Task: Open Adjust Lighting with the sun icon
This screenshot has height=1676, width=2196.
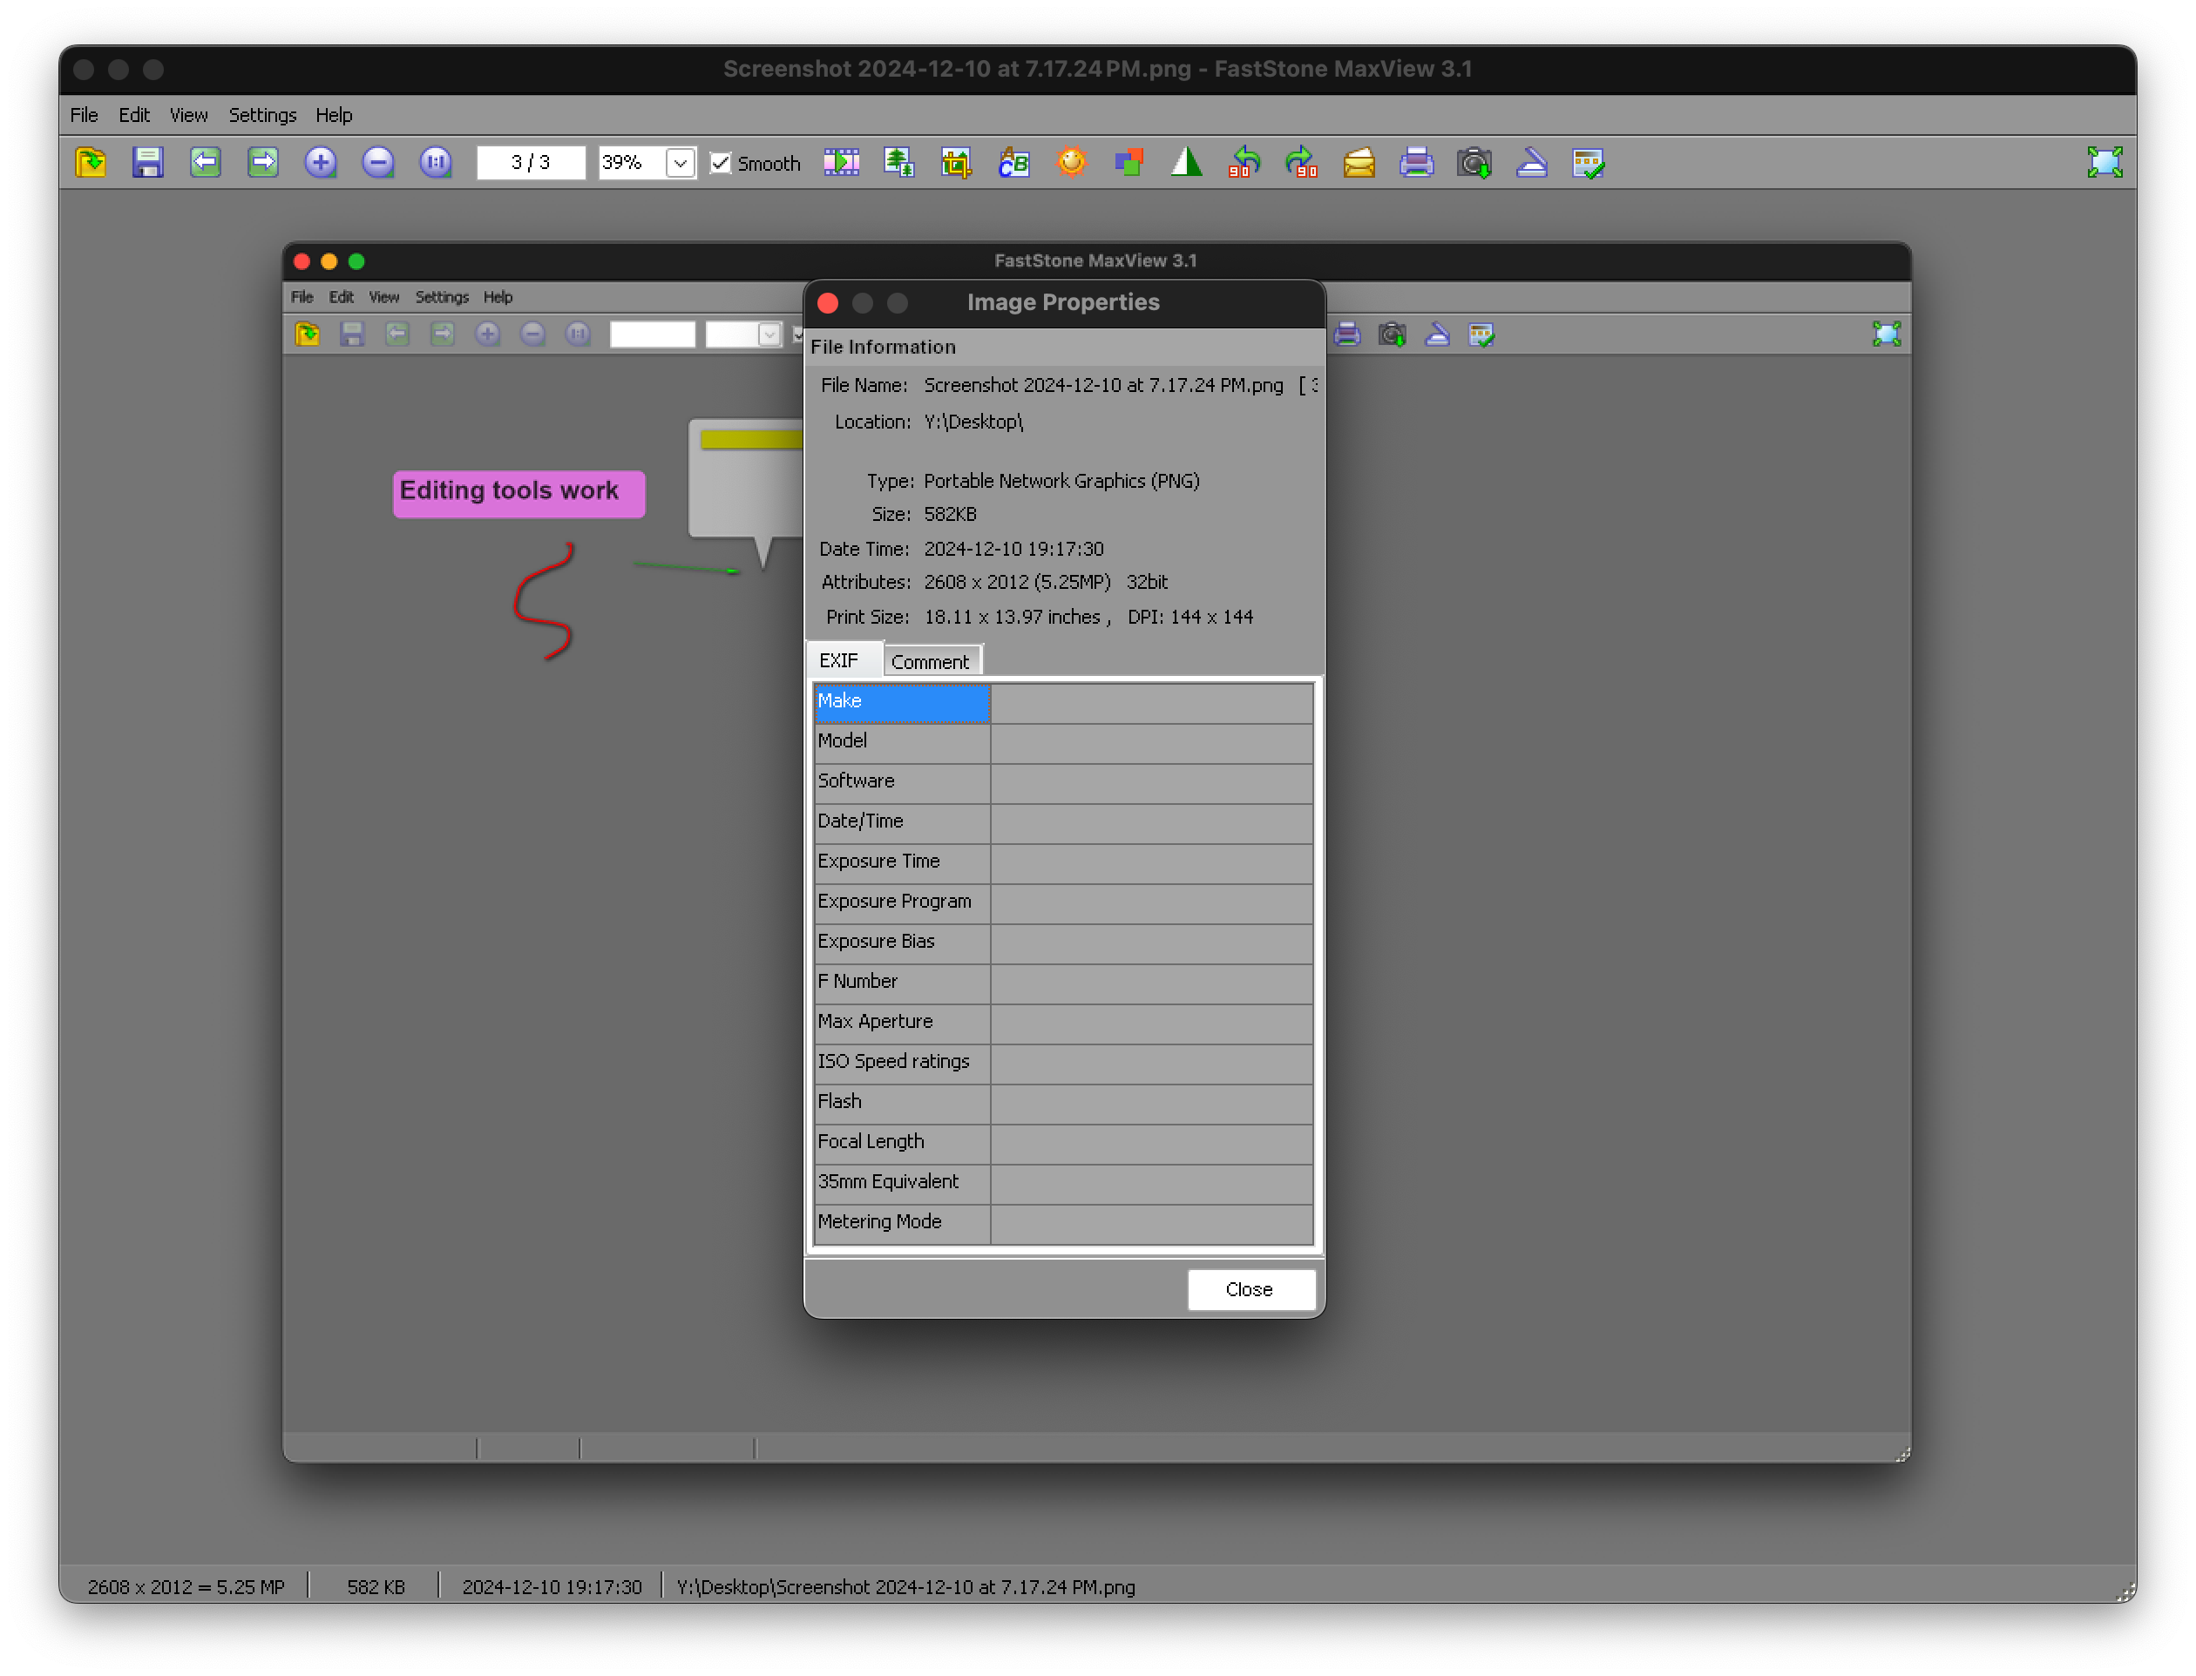Action: (x=1072, y=162)
